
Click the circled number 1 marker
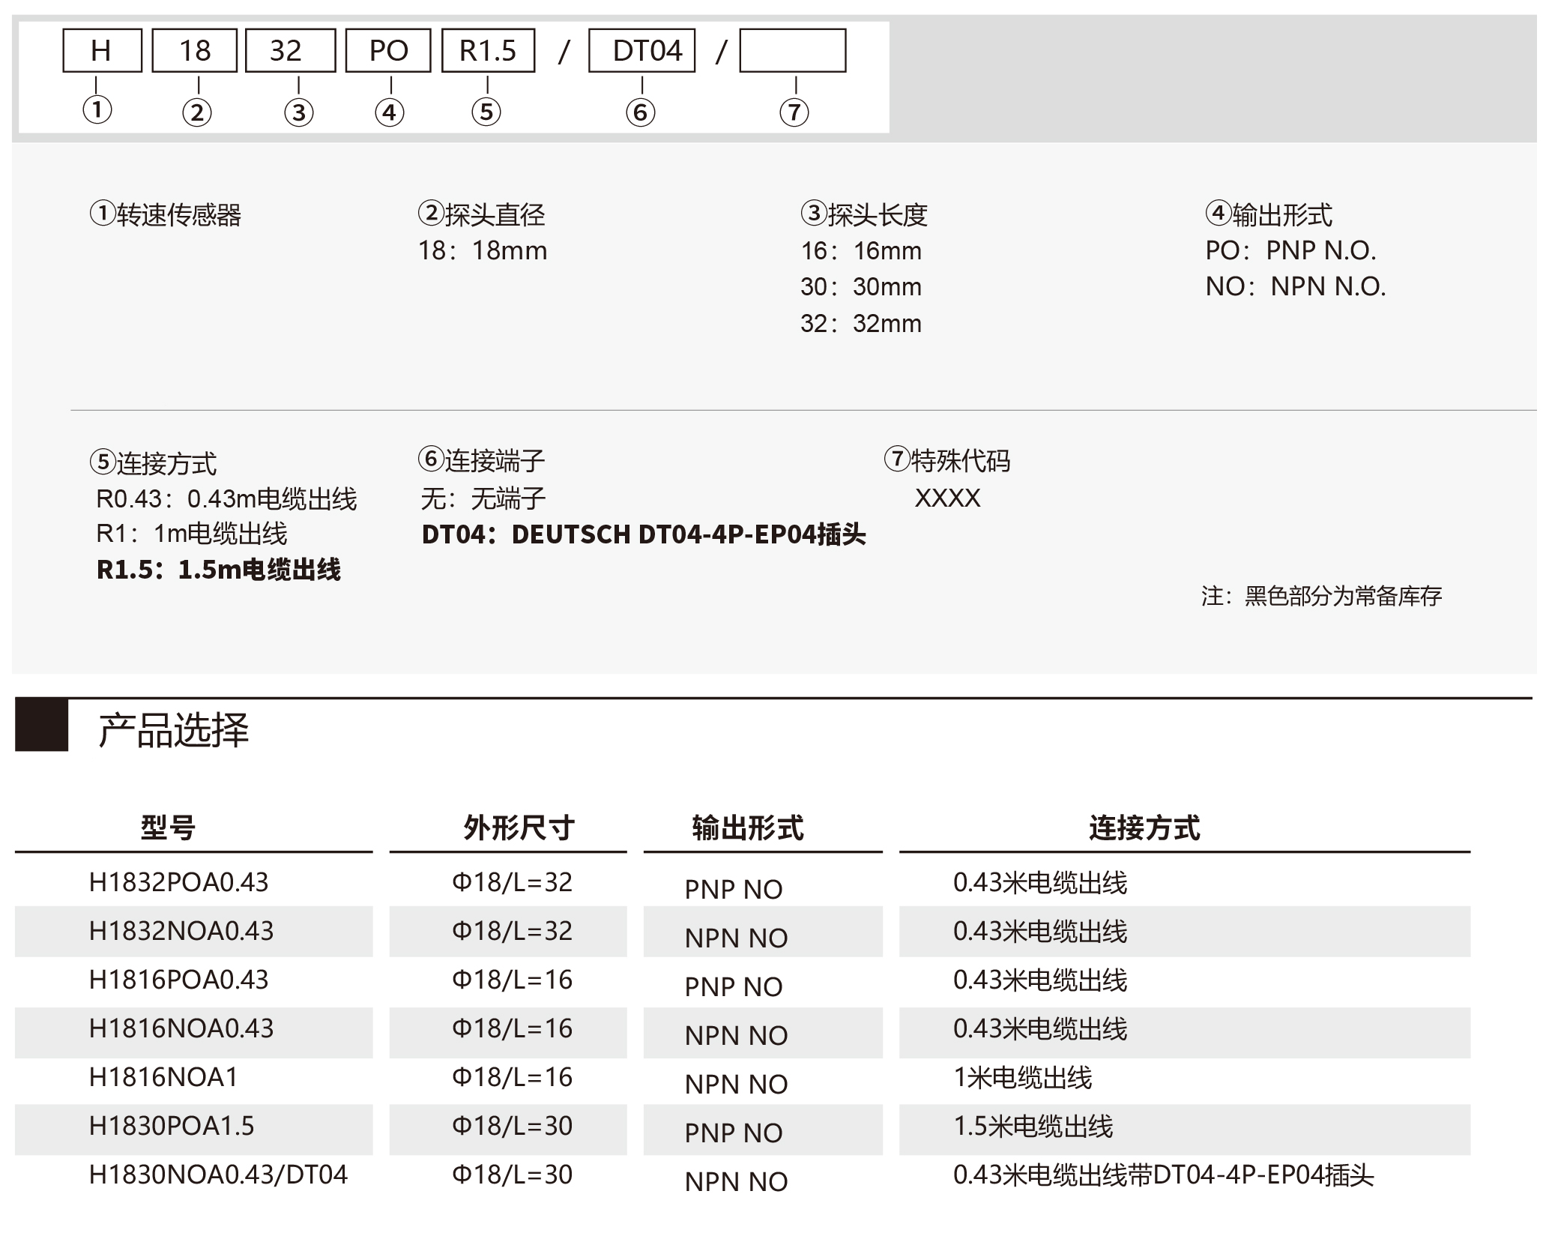97,110
